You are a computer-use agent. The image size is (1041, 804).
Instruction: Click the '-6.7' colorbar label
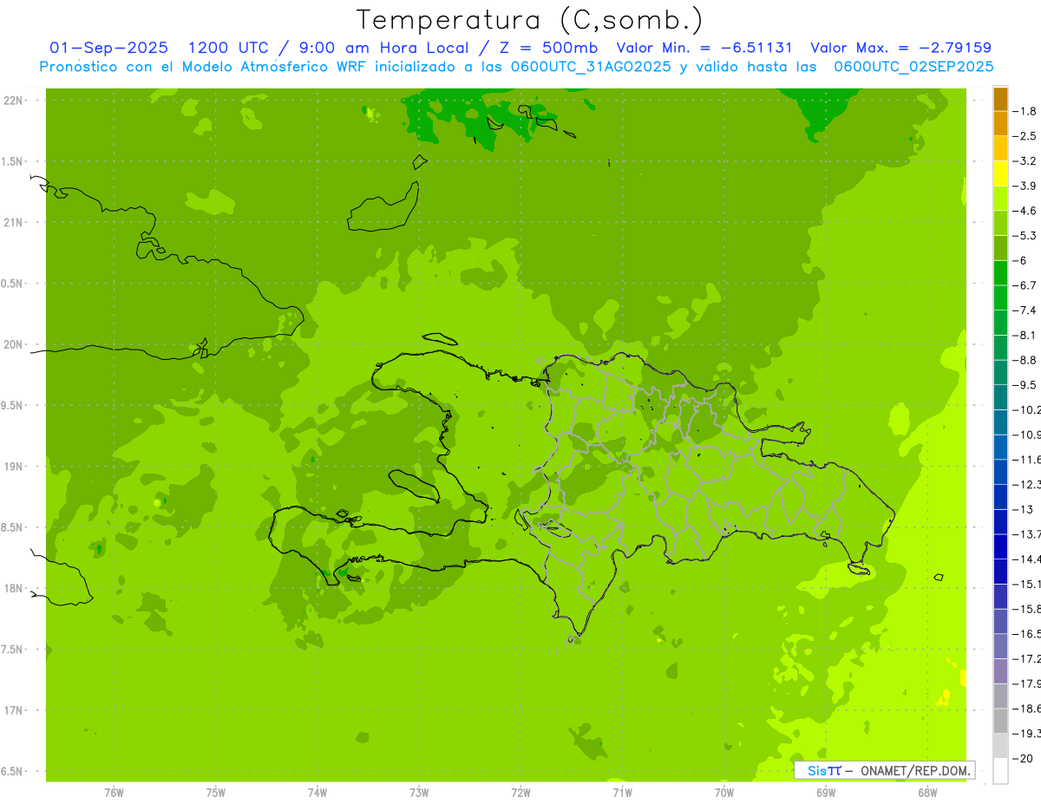tap(1025, 285)
